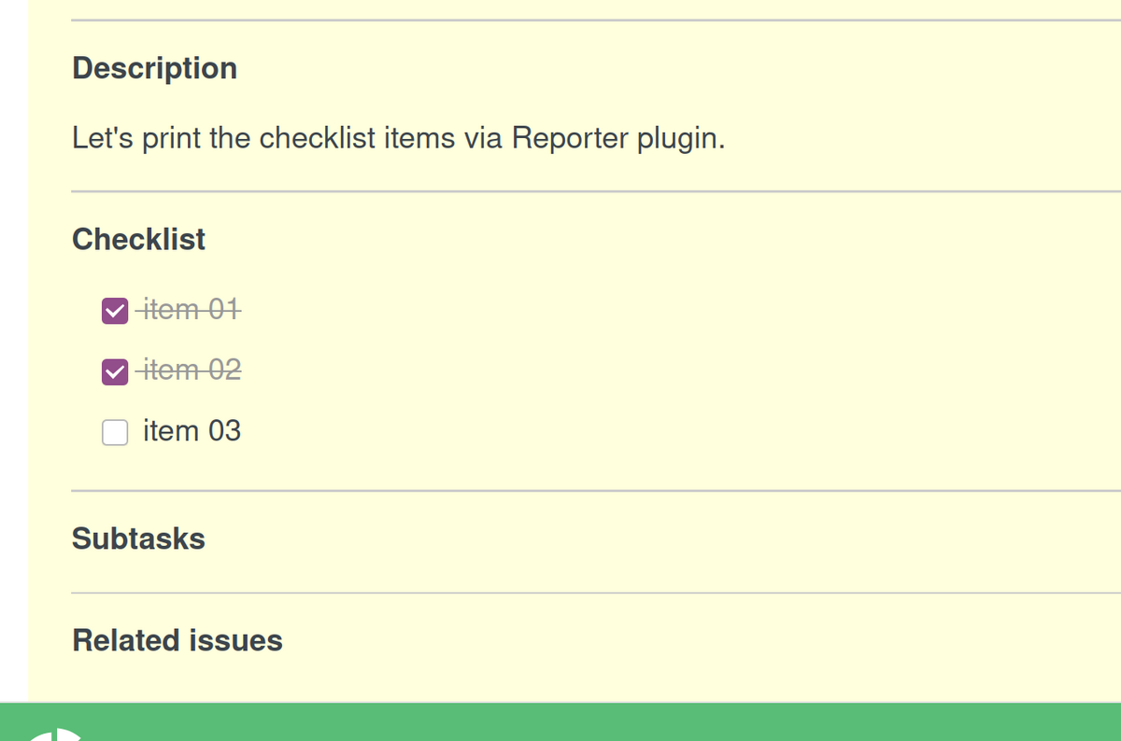Select the strikethrough item 02 label

coord(190,370)
